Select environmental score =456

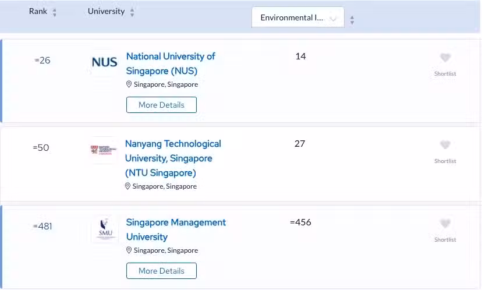(x=300, y=222)
